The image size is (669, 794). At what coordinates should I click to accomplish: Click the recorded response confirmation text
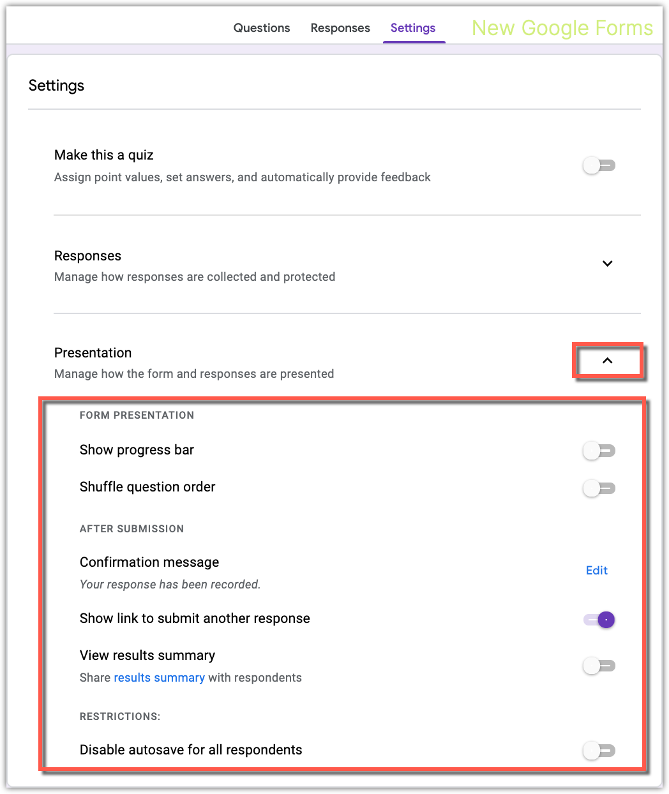click(x=170, y=584)
